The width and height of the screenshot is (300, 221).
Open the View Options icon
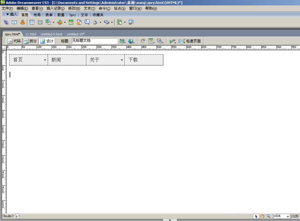click(x=151, y=41)
